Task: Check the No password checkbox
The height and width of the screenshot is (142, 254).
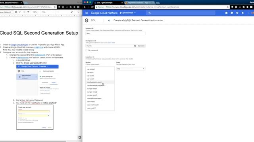Action: [x=87, y=50]
